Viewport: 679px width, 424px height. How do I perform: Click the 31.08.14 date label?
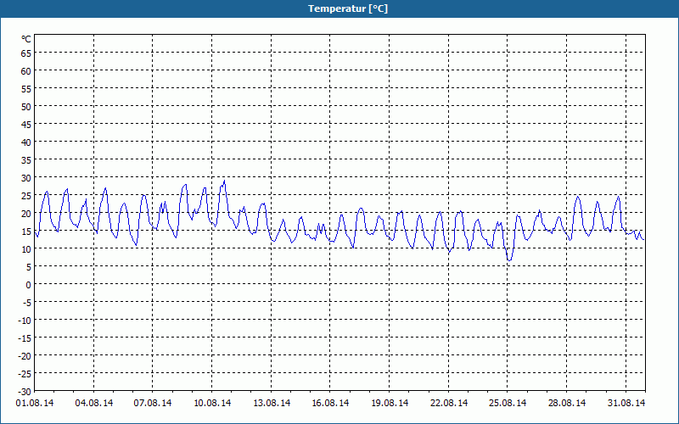[626, 403]
